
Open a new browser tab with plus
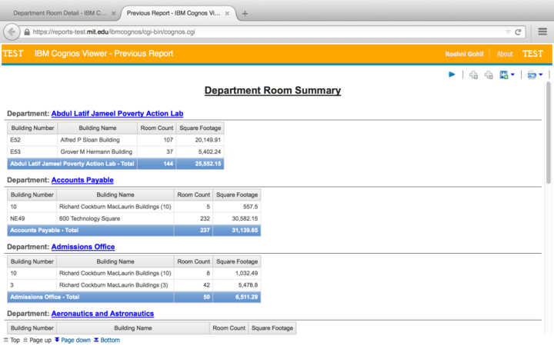click(x=245, y=13)
